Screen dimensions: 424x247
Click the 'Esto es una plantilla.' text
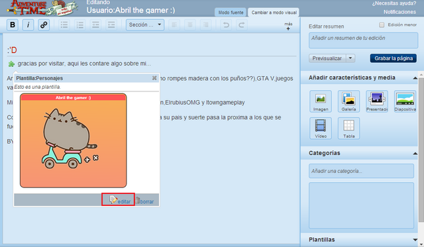coord(37,87)
